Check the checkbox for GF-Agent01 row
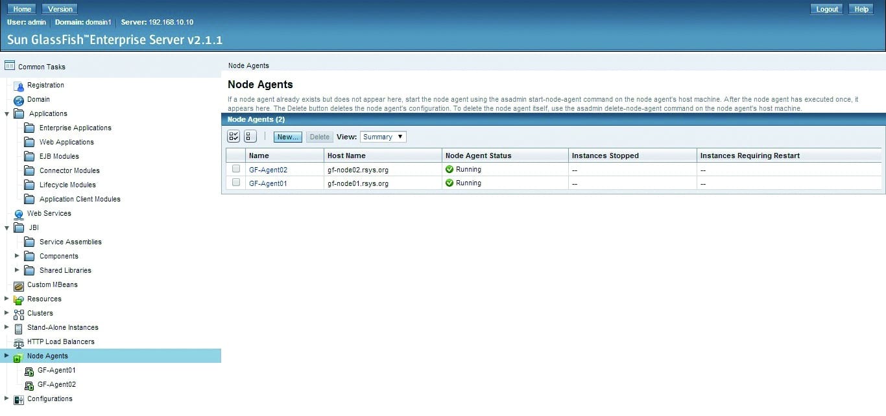Image resolution: width=886 pixels, height=416 pixels. (235, 183)
